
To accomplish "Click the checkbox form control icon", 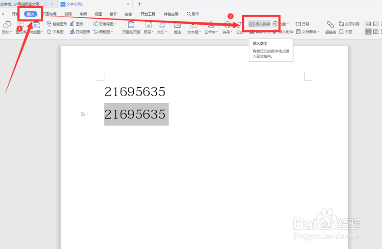I will 376,24.
